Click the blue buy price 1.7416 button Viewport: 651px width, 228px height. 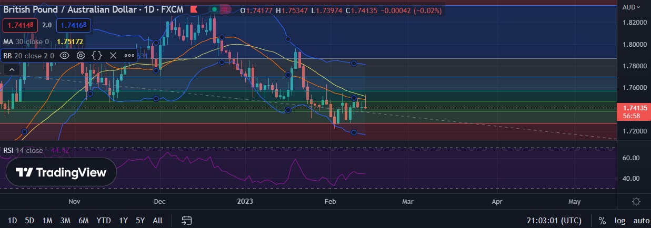[x=74, y=25]
